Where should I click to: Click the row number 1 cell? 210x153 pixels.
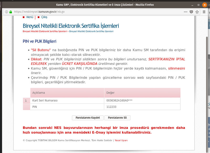pos(26,101)
